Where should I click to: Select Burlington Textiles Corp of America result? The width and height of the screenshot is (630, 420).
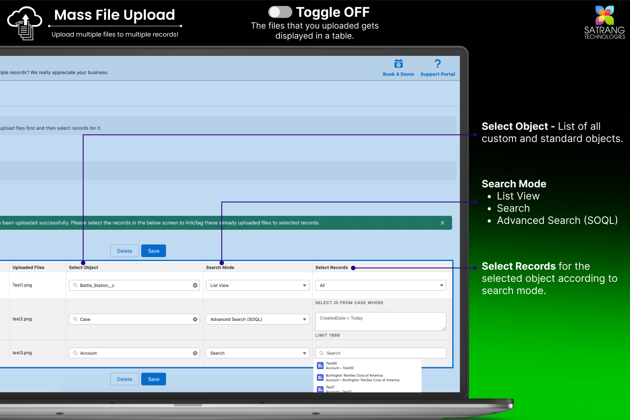[362, 378]
